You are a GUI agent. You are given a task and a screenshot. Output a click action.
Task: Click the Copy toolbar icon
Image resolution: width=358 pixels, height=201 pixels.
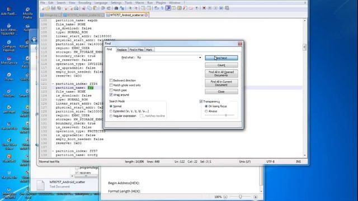click(x=89, y=8)
